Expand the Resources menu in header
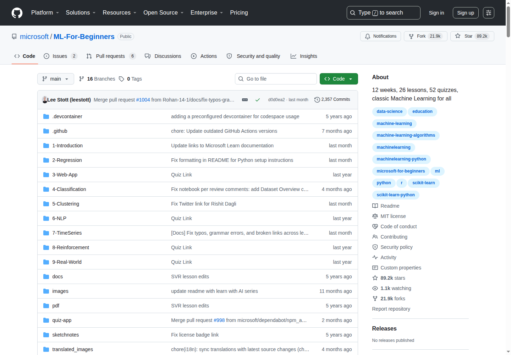 click(120, 13)
